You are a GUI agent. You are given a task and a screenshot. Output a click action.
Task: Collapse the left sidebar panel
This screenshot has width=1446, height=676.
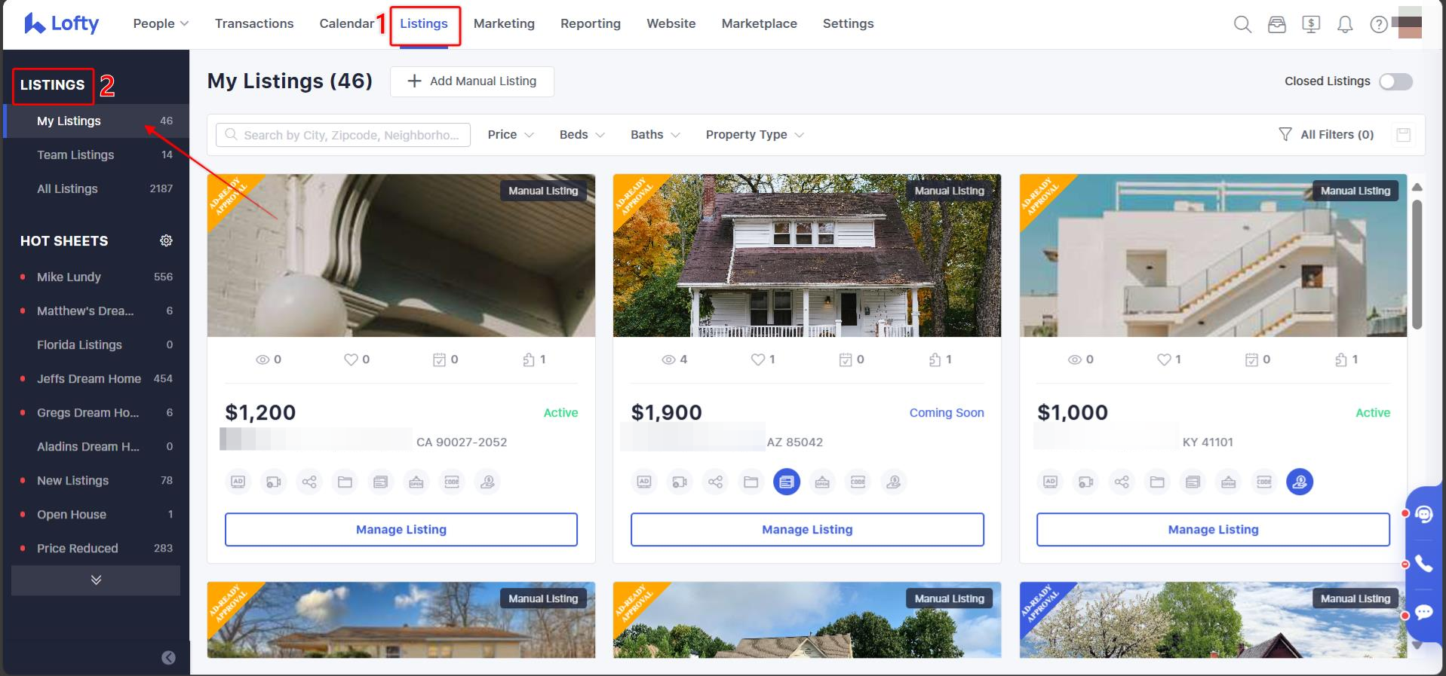[x=168, y=658]
